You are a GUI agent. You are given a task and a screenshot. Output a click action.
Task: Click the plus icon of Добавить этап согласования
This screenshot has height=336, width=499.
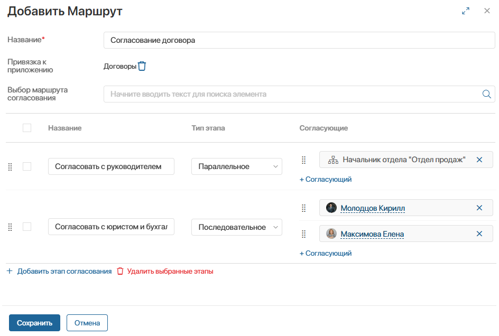[10, 271]
